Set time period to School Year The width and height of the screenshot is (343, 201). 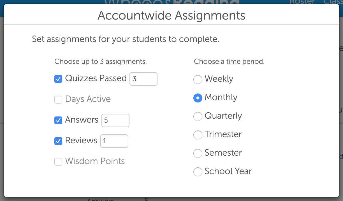click(198, 172)
